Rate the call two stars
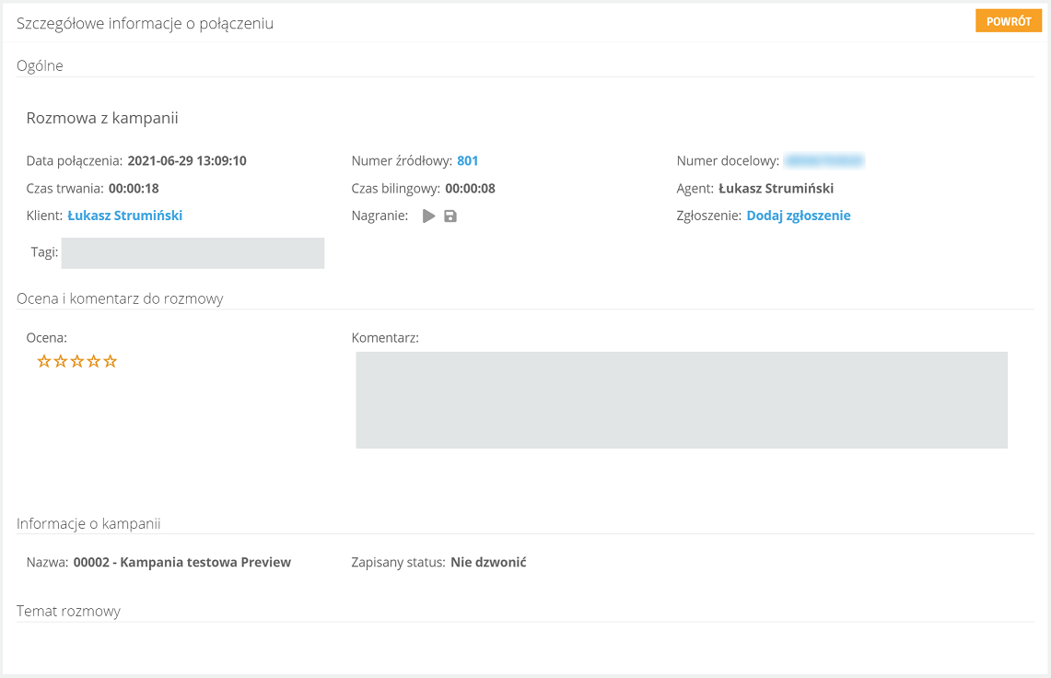The width and height of the screenshot is (1051, 678). tap(61, 361)
